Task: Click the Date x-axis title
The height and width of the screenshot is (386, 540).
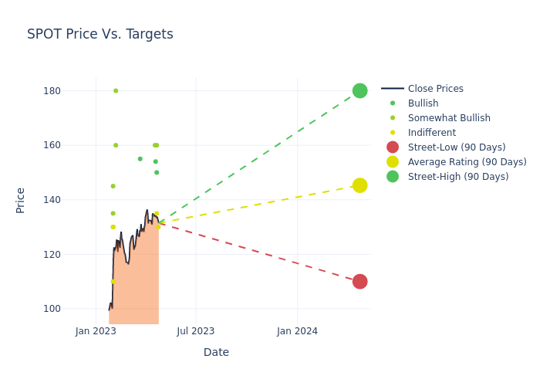Action: click(216, 353)
